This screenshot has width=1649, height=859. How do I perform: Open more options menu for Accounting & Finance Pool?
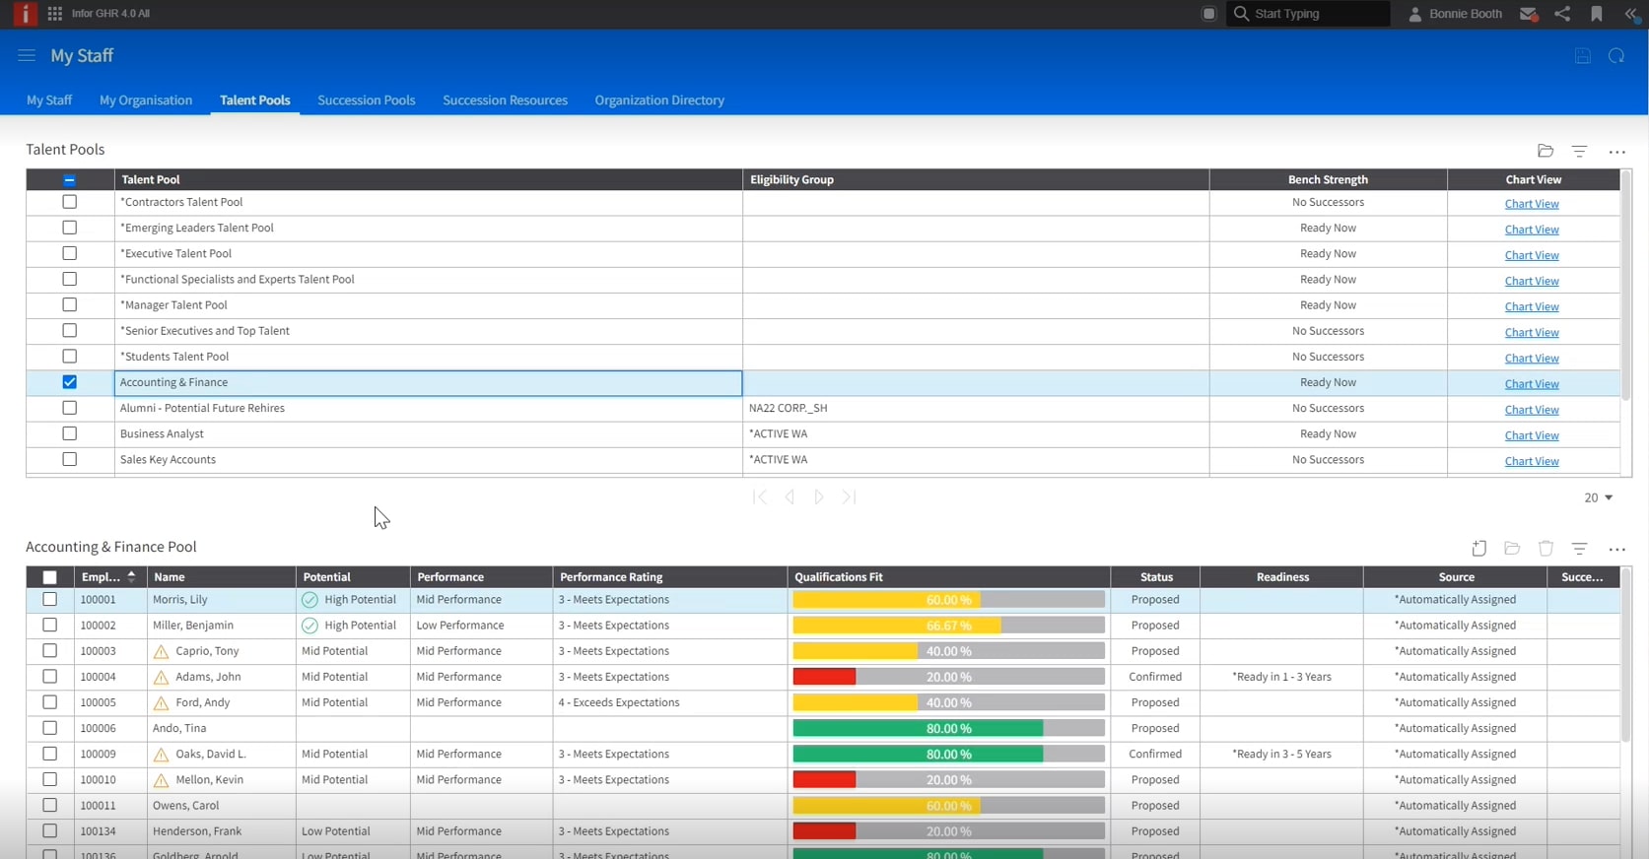[1616, 550]
